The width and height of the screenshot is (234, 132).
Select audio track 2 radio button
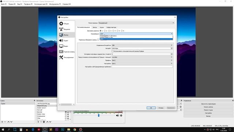click(105, 31)
